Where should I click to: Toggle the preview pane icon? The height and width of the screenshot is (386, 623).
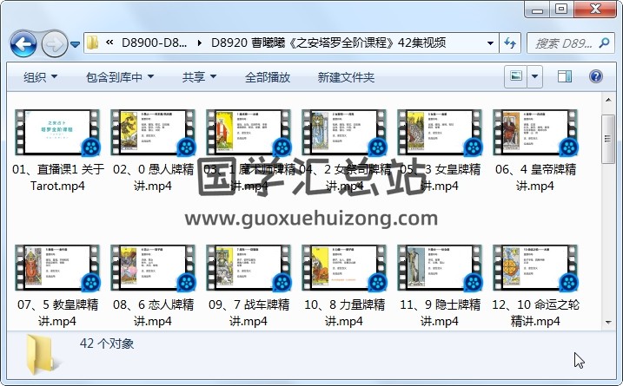pos(565,76)
